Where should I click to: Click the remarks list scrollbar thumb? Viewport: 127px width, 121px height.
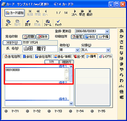coord(71,75)
